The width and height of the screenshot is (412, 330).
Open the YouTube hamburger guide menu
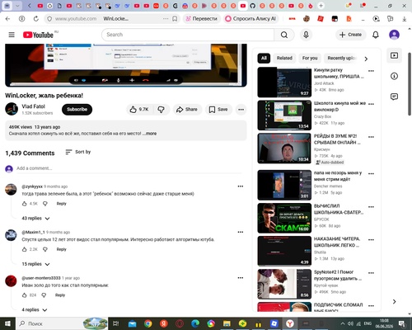[12, 35]
